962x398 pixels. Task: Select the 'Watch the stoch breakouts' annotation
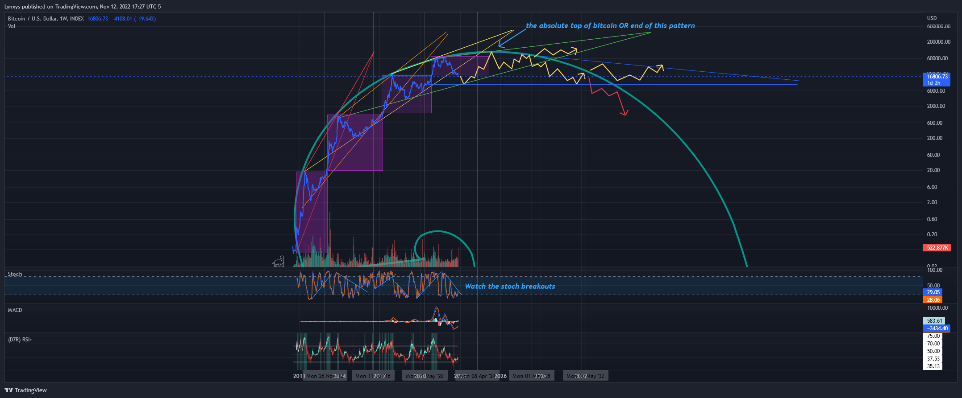pos(510,287)
